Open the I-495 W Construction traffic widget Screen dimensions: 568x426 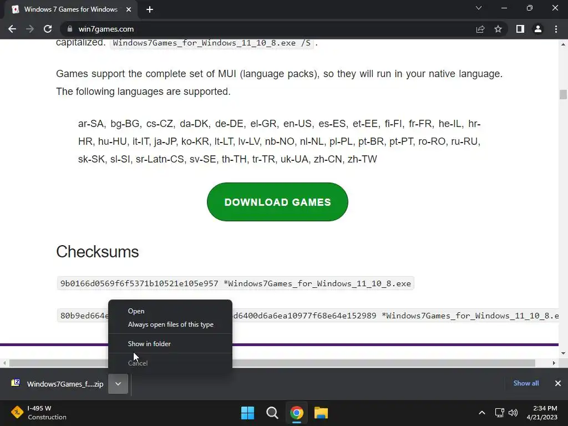click(x=39, y=413)
